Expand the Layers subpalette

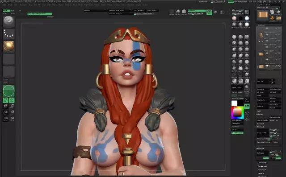click(x=261, y=173)
